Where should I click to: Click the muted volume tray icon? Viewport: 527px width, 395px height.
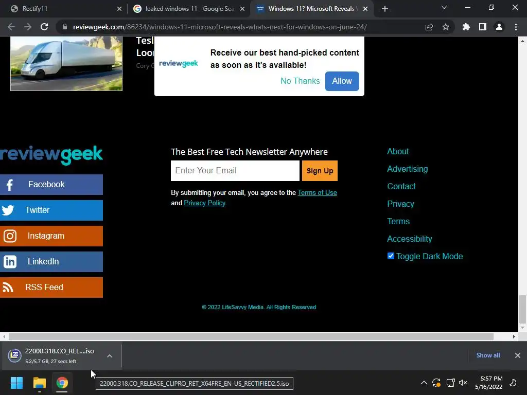463,383
